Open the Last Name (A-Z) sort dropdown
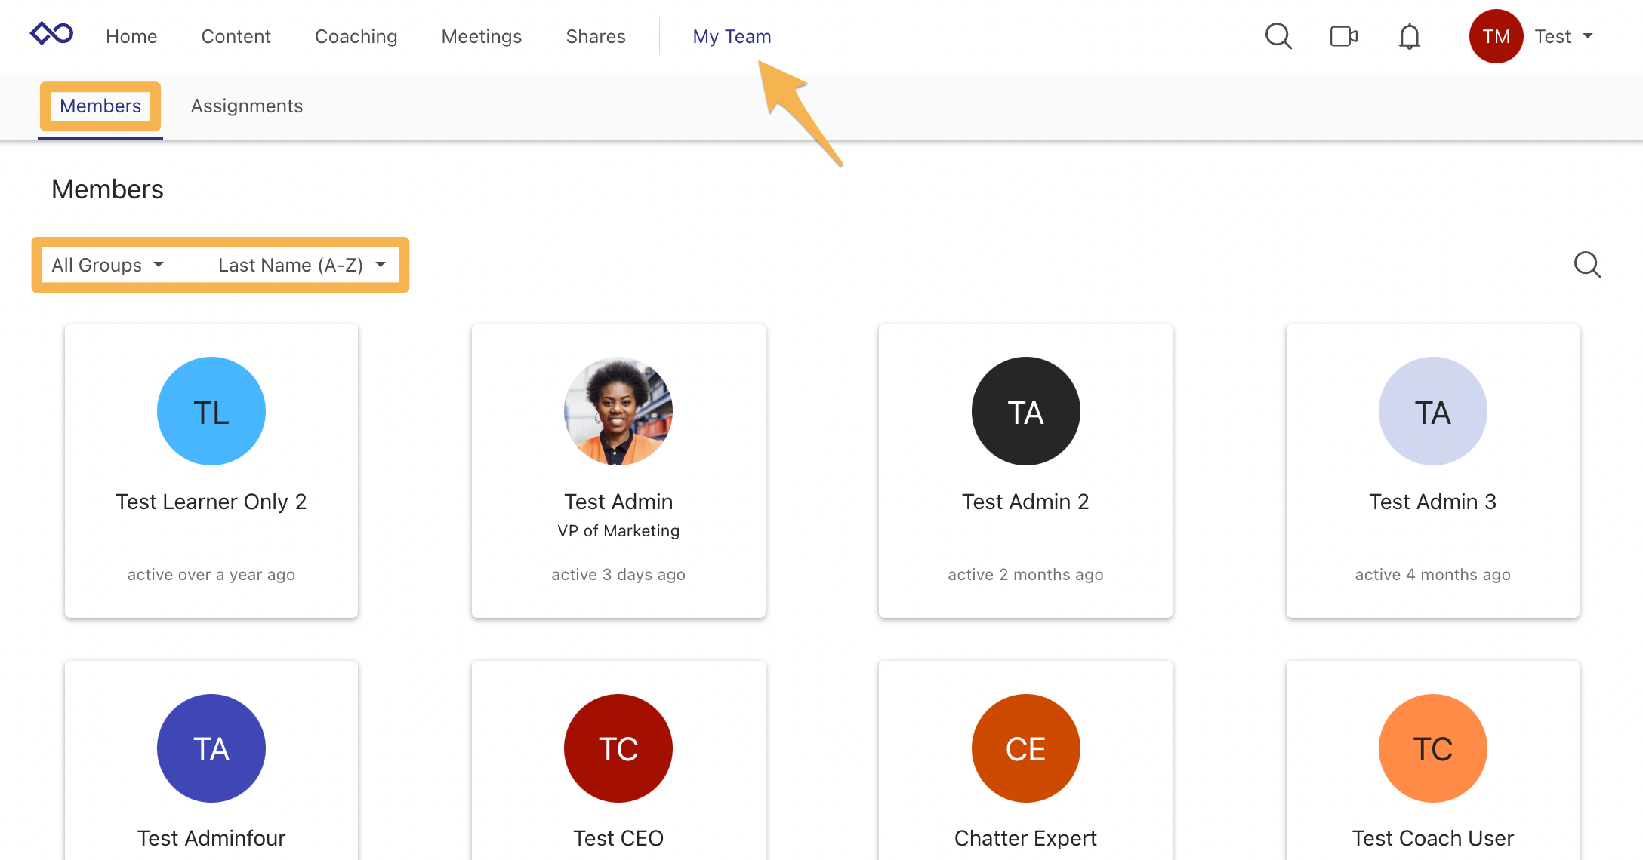Viewport: 1643px width, 860px height. click(x=301, y=265)
